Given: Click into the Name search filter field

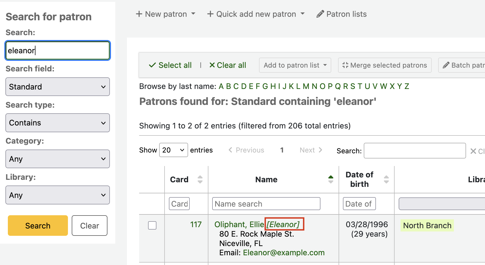Looking at the screenshot, I should coord(266,204).
